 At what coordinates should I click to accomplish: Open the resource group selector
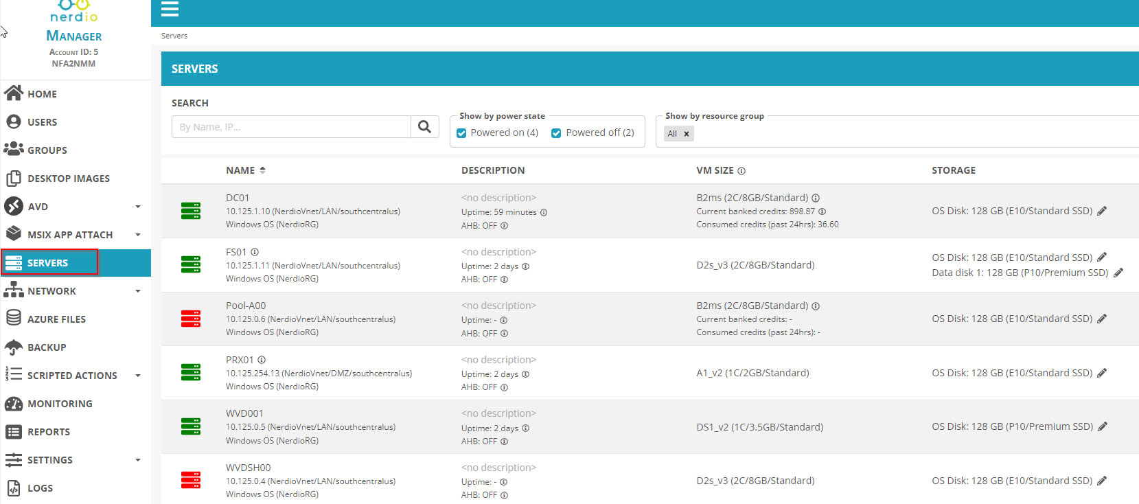click(x=897, y=133)
